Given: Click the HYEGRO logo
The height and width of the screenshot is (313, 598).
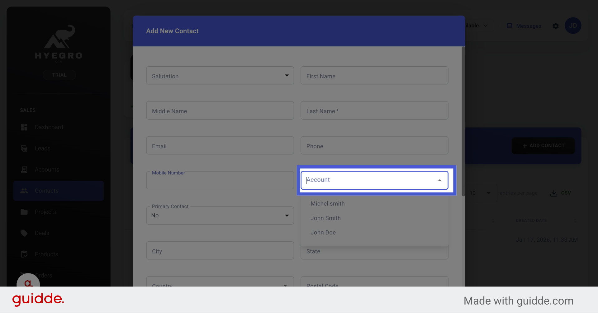Looking at the screenshot, I should [x=59, y=44].
